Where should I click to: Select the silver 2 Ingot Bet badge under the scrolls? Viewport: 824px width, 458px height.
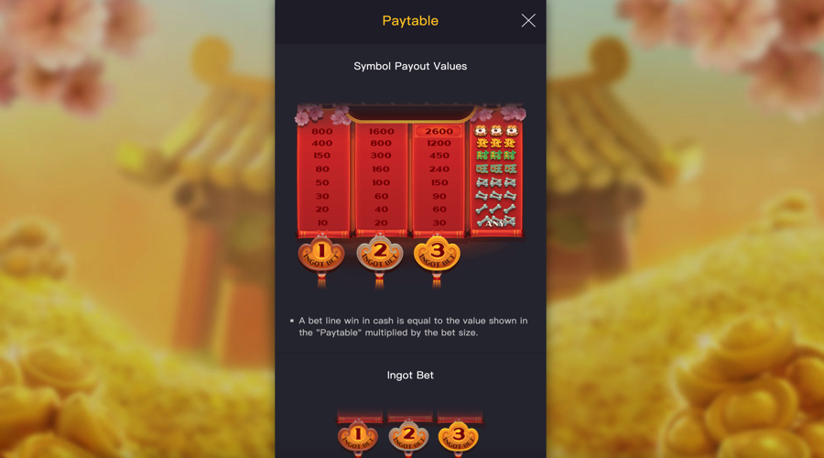click(x=379, y=254)
